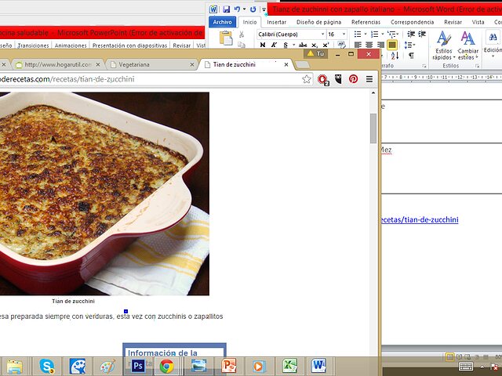The height and width of the screenshot is (376, 502).
Task: Open the Archivo menu in Word
Action: tap(223, 22)
